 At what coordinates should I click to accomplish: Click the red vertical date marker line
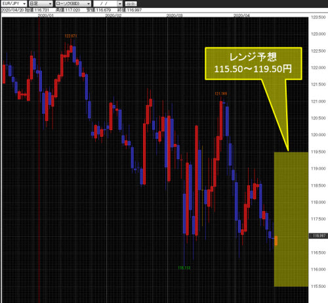tap(39, 160)
